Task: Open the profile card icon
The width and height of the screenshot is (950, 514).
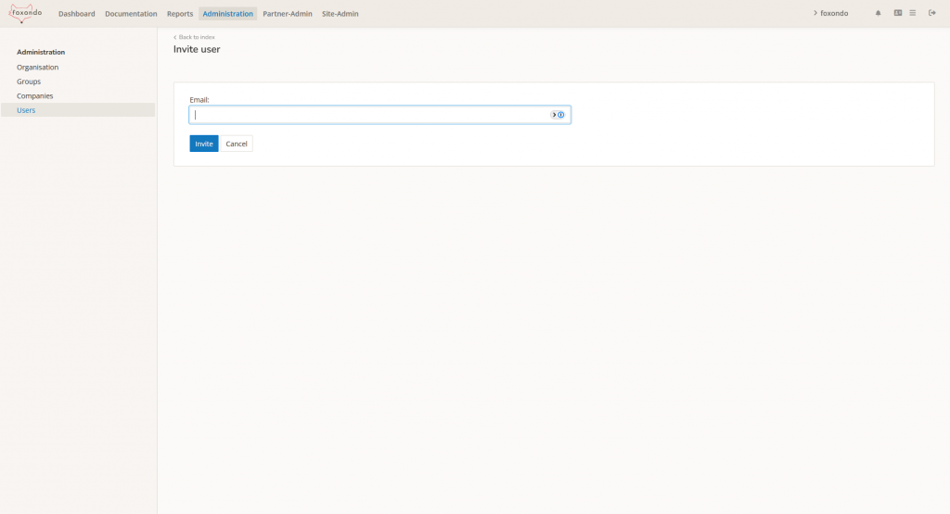Action: [898, 13]
